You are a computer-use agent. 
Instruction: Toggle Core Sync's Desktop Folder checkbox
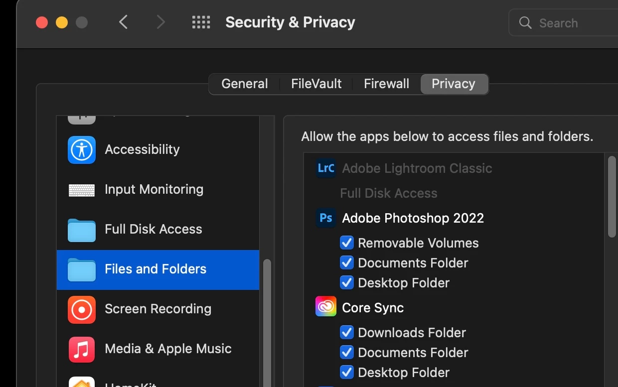(x=346, y=373)
